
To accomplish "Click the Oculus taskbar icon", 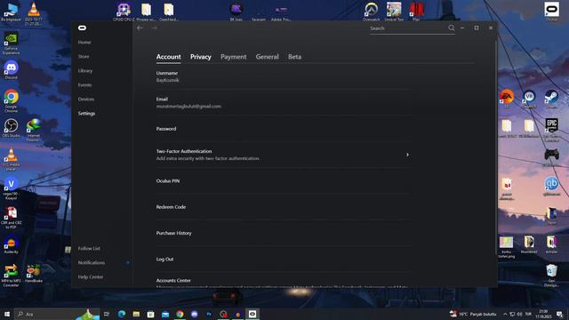I will coord(252,314).
